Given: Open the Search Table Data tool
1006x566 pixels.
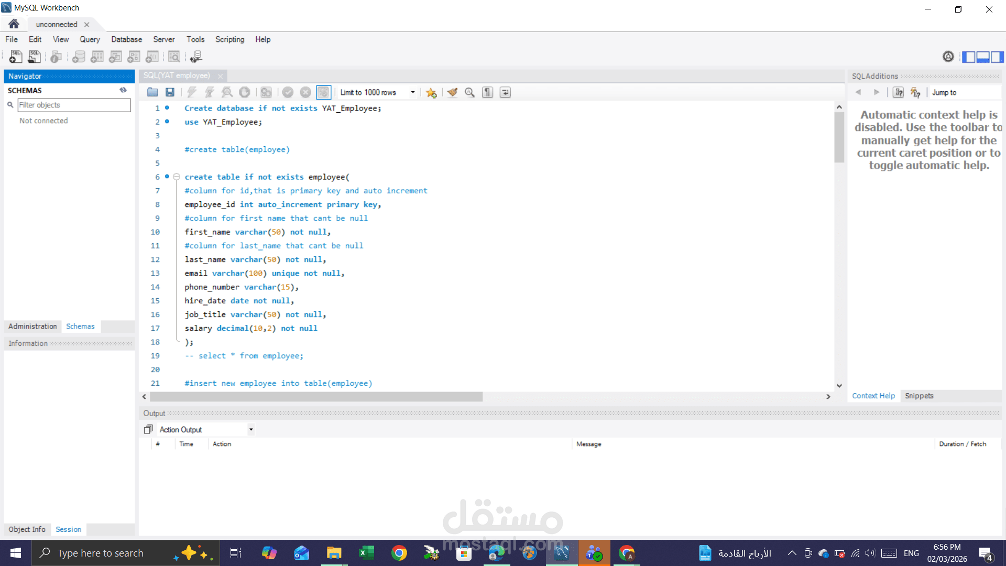Looking at the screenshot, I should click(x=174, y=57).
